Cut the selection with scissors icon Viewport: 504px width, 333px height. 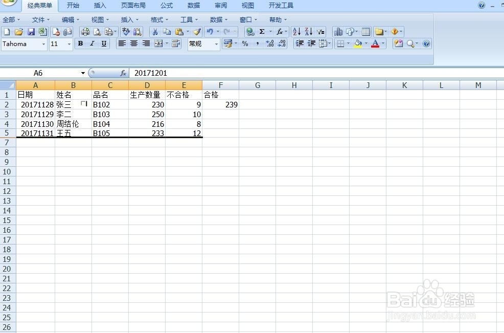pos(155,32)
